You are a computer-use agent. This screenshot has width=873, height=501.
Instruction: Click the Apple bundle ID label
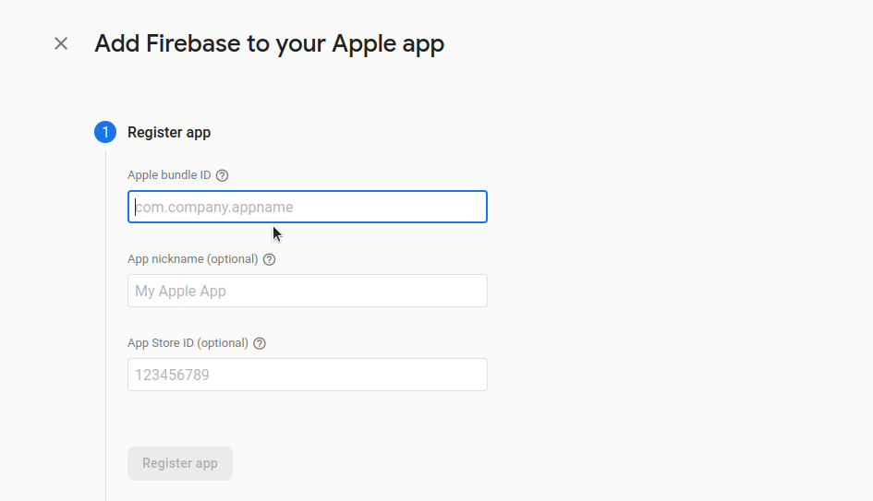[x=169, y=175]
